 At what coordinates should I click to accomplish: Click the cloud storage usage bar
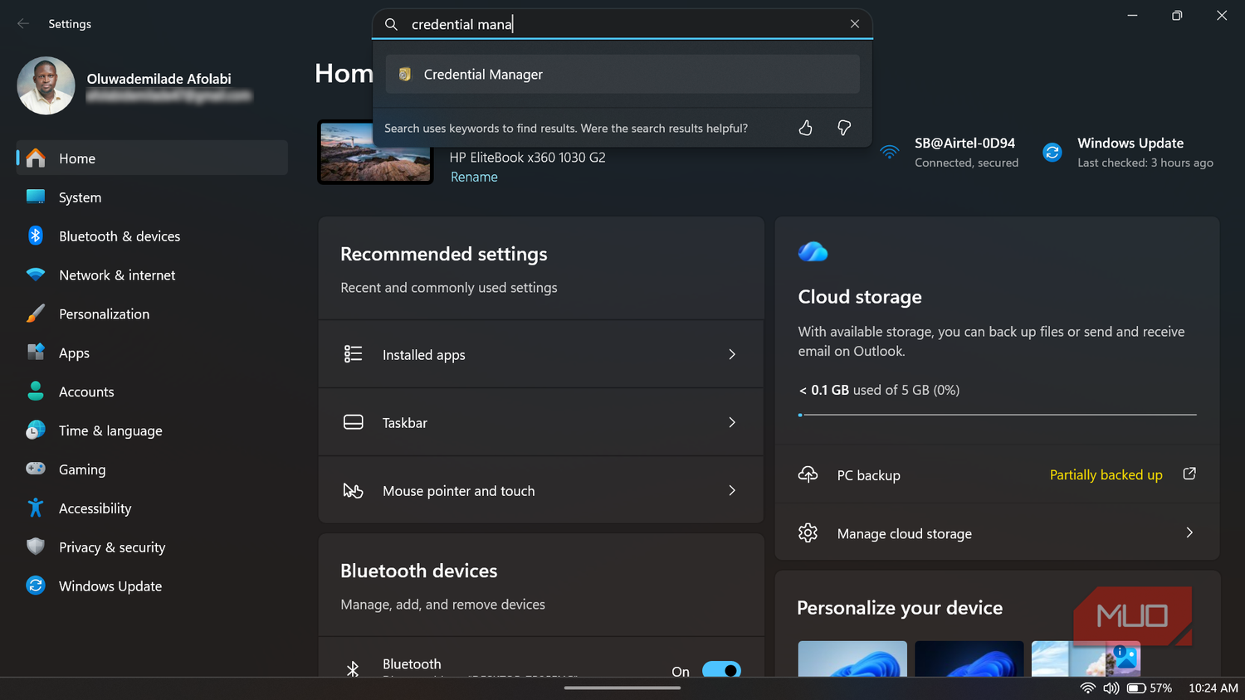pos(997,415)
